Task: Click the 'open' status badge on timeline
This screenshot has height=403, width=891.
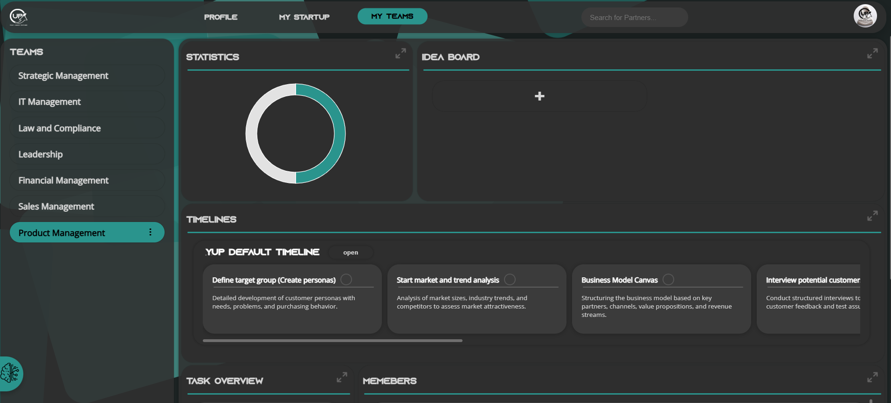Action: tap(351, 252)
